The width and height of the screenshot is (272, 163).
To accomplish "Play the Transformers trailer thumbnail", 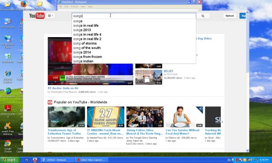I will pos(66,117).
